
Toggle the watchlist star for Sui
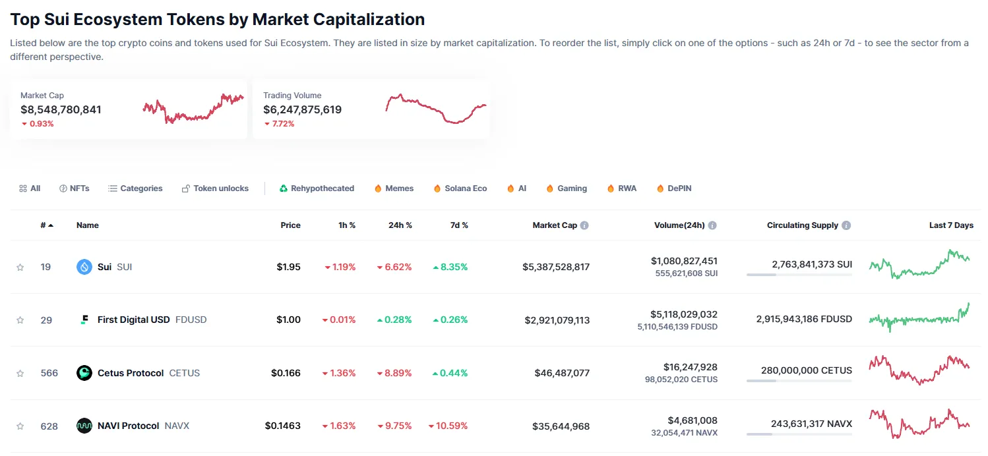click(20, 266)
